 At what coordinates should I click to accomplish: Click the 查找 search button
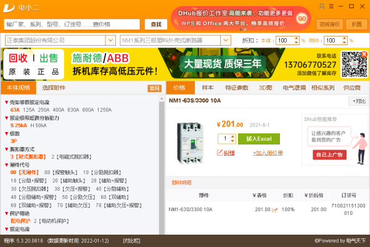click(156, 24)
